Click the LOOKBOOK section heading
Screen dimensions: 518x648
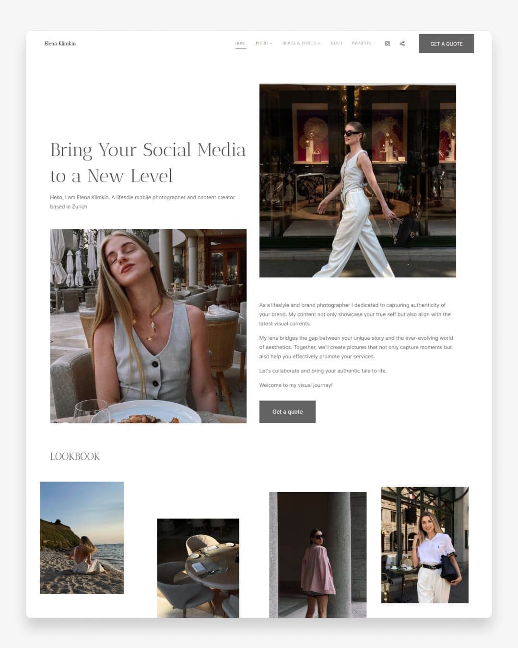pyautogui.click(x=75, y=456)
